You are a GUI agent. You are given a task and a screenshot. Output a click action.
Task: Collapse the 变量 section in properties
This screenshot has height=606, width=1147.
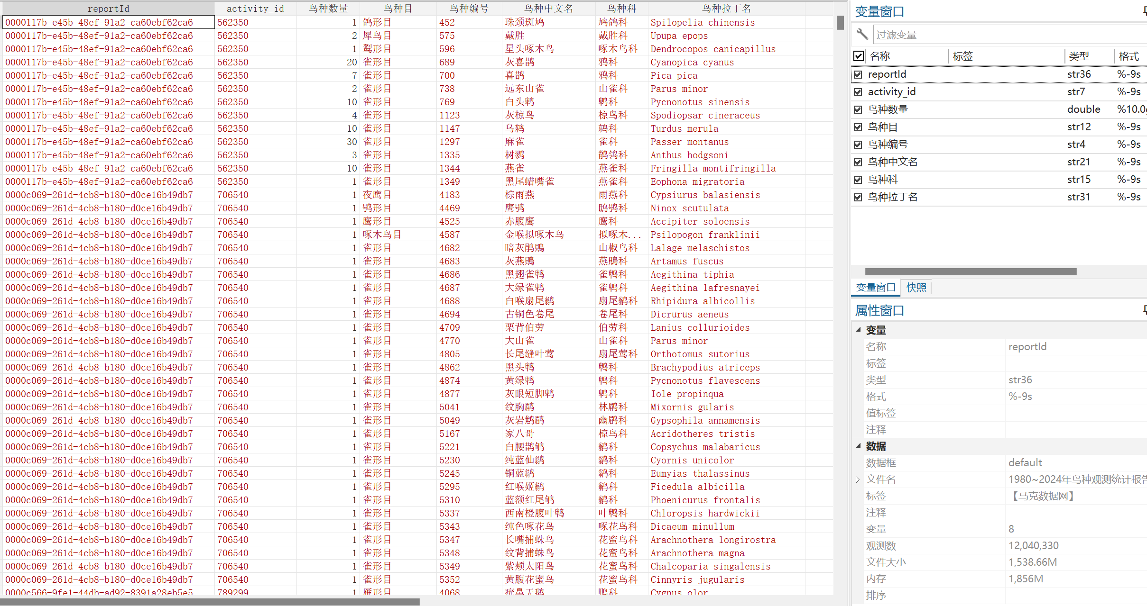pos(858,330)
